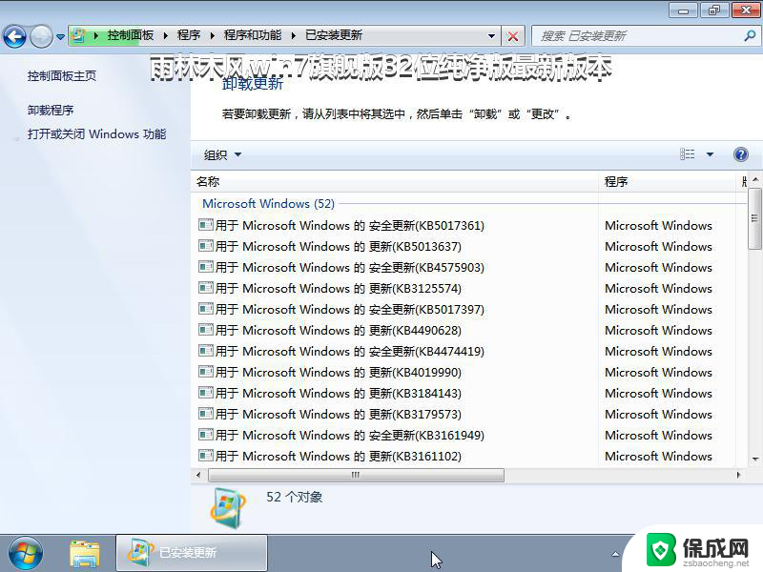The height and width of the screenshot is (572, 763).
Task: Select 程序 breadcrumb in address bar
Action: click(189, 35)
